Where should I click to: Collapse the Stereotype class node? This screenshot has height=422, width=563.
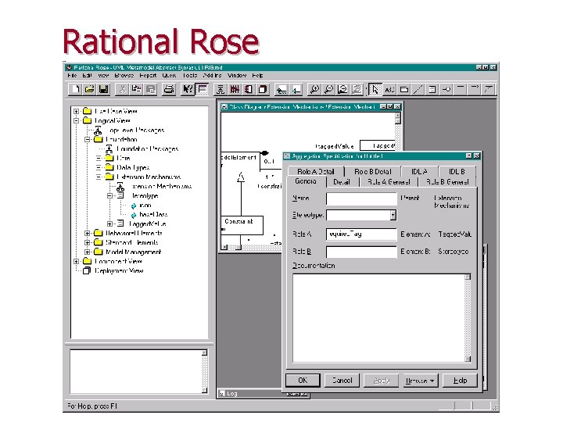pos(110,195)
